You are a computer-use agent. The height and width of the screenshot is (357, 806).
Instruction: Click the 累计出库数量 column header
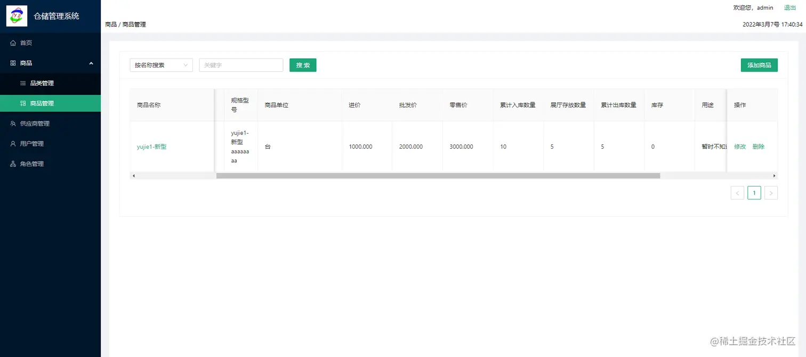(x=619, y=105)
